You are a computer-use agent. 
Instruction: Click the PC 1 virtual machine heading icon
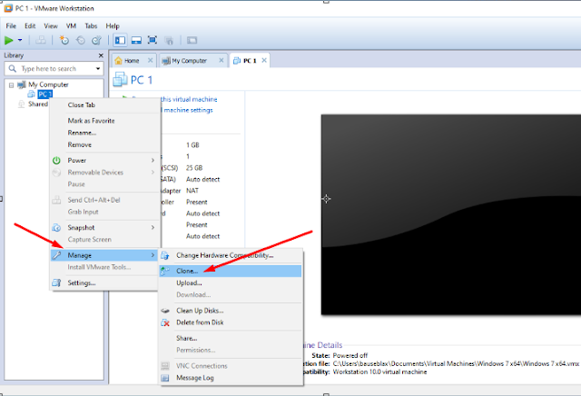pyautogui.click(x=120, y=79)
